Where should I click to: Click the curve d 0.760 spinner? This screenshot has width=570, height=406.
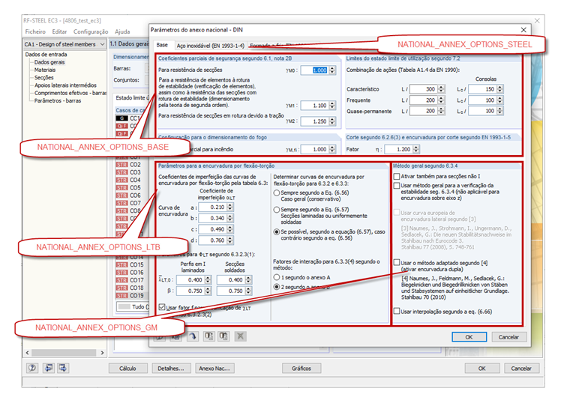click(229, 240)
